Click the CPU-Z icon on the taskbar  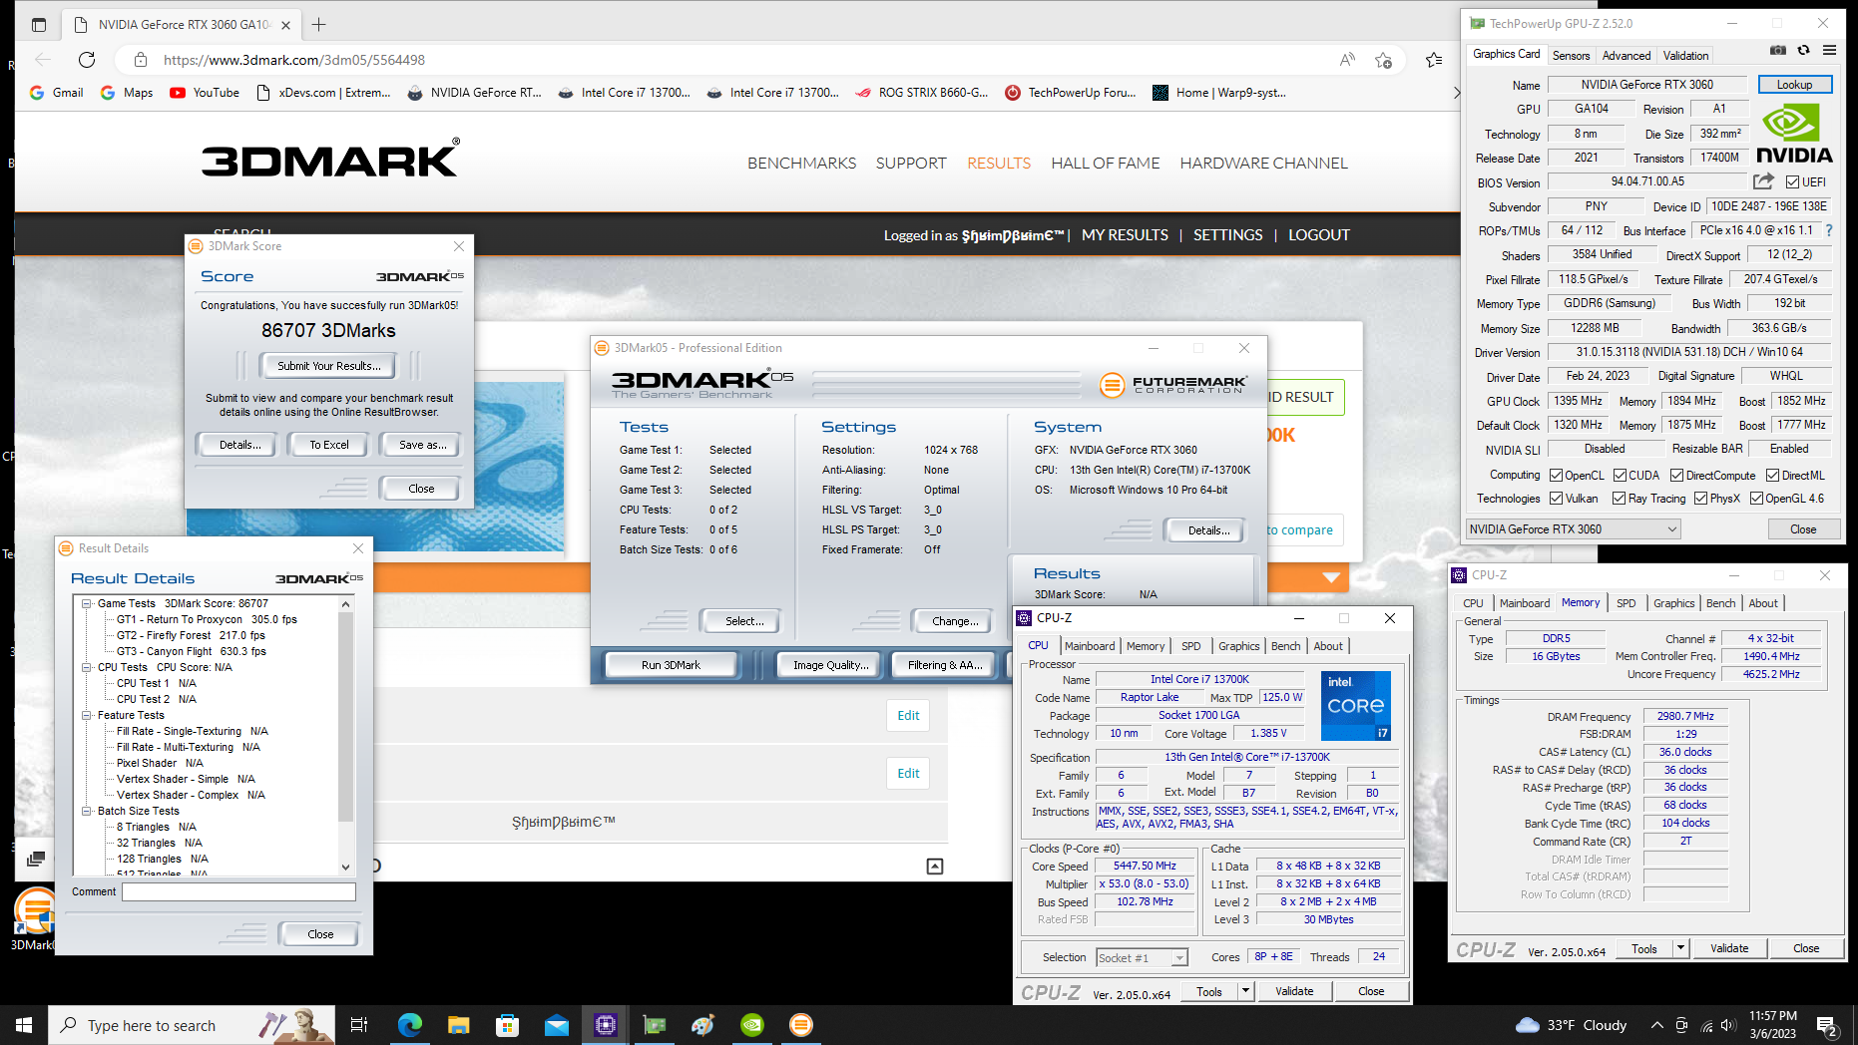click(x=605, y=1025)
